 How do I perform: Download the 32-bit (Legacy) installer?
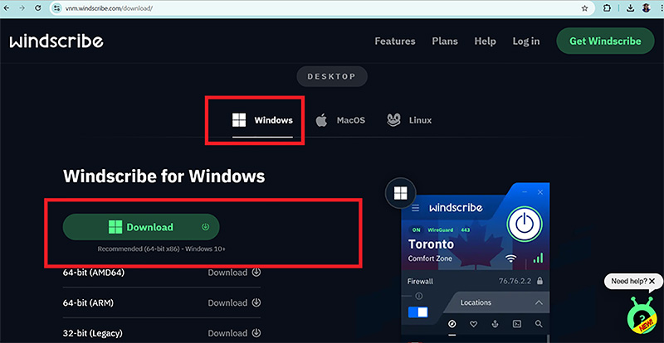[x=234, y=333]
